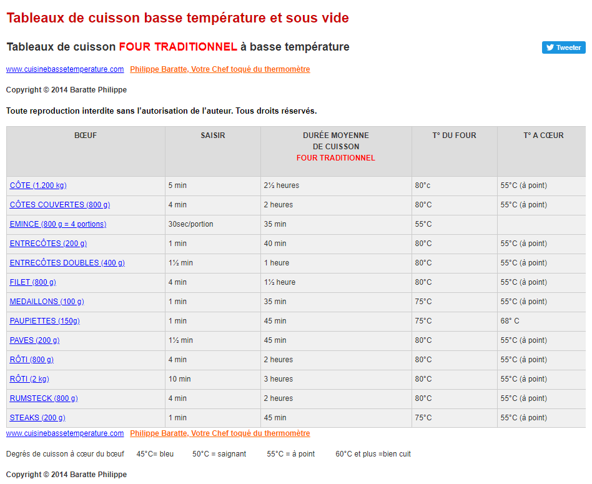Open the CÔTES COUVERTES (800 g) link
Image resolution: width=592 pixels, height=484 pixels.
click(60, 205)
